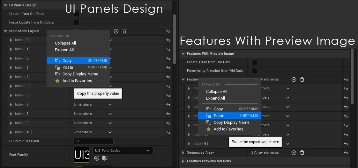
Task: Select Paste in right context menu
Action: pos(229,115)
